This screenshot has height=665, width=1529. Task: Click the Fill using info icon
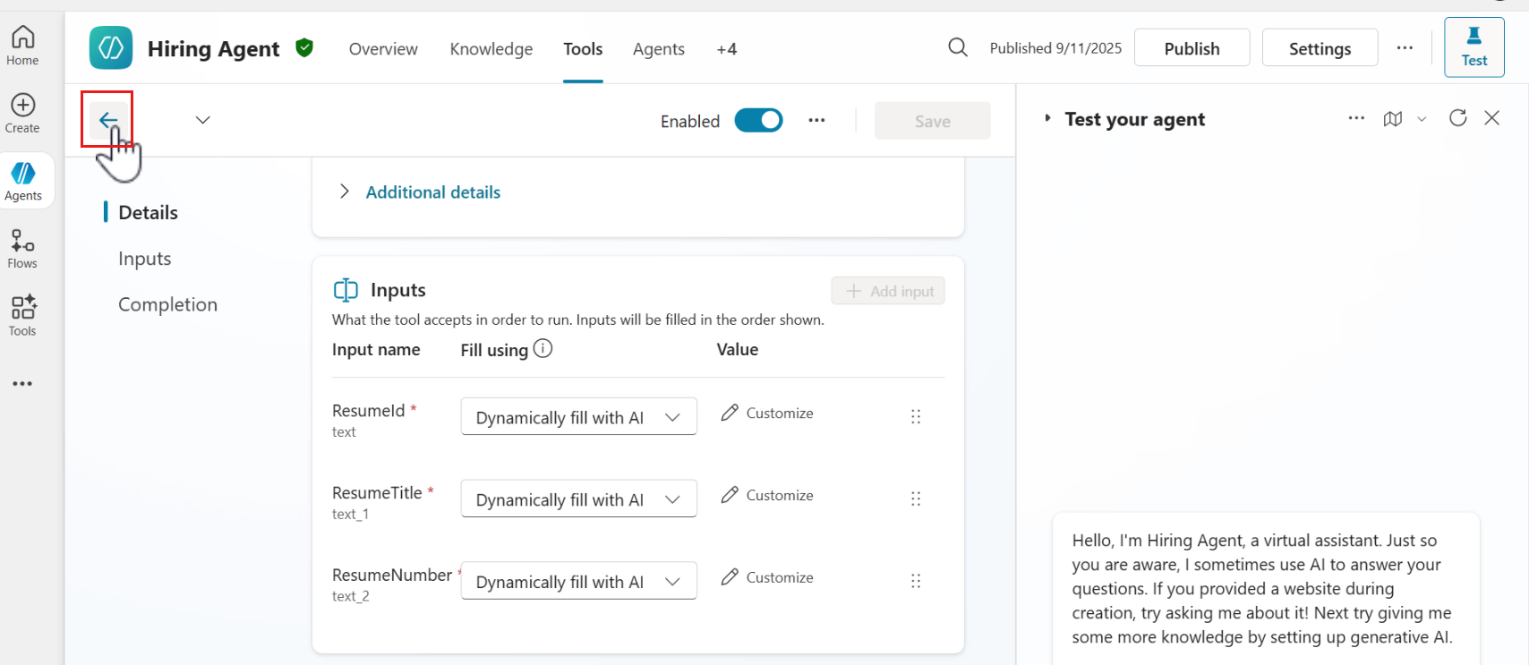click(x=542, y=349)
